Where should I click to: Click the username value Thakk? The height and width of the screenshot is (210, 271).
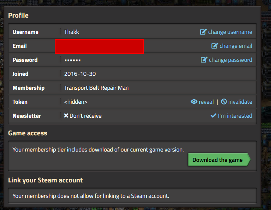[71, 32]
